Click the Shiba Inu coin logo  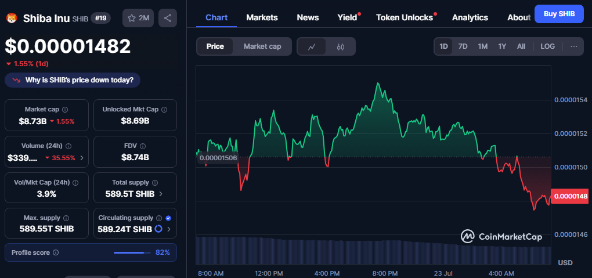[12, 18]
